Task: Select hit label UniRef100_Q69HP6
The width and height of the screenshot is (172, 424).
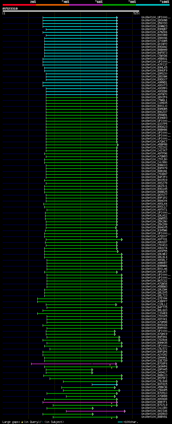Action: [154, 366]
